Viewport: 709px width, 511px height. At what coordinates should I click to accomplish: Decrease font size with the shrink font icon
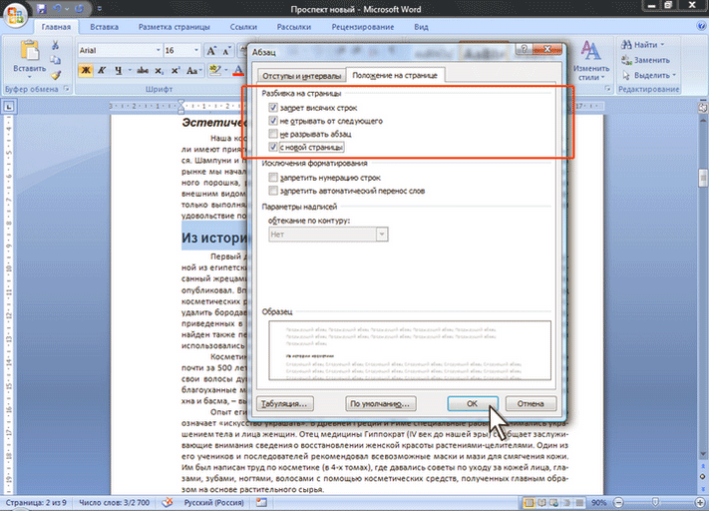pyautogui.click(x=227, y=51)
